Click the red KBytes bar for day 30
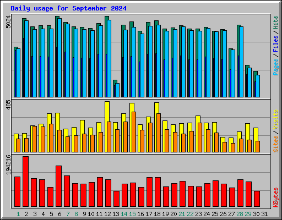Screen dimensions: 282x220 [257, 199]
